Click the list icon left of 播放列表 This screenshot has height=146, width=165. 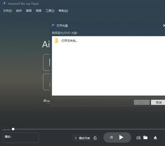pyautogui.click(x=76, y=138)
